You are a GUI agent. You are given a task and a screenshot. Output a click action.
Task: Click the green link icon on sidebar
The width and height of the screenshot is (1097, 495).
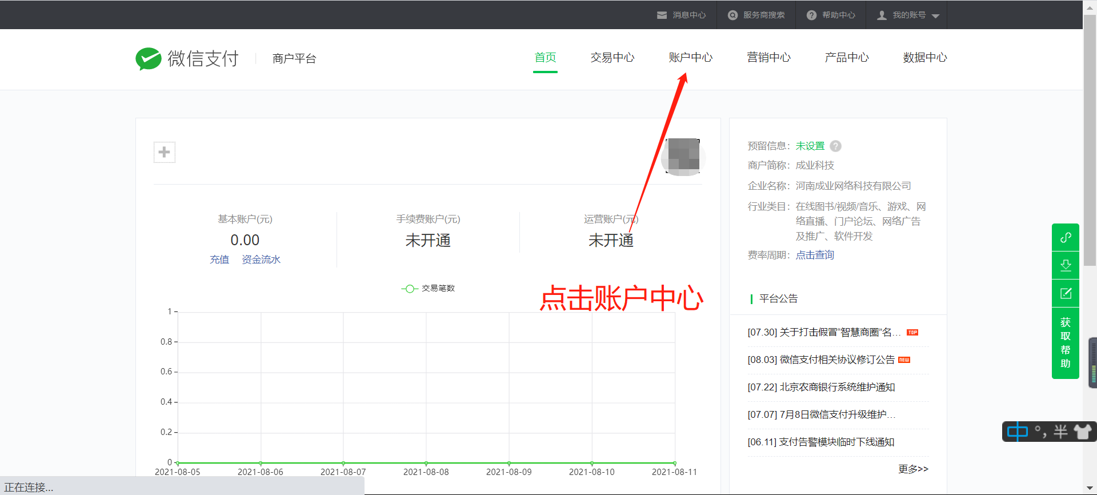1066,237
